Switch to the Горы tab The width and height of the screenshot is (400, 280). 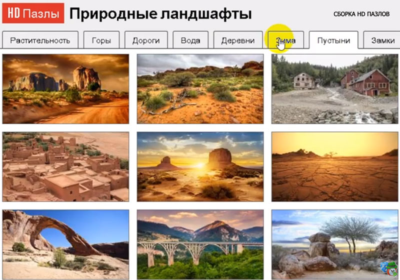101,40
